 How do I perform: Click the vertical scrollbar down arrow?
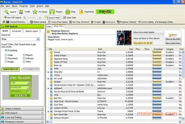point(183,119)
